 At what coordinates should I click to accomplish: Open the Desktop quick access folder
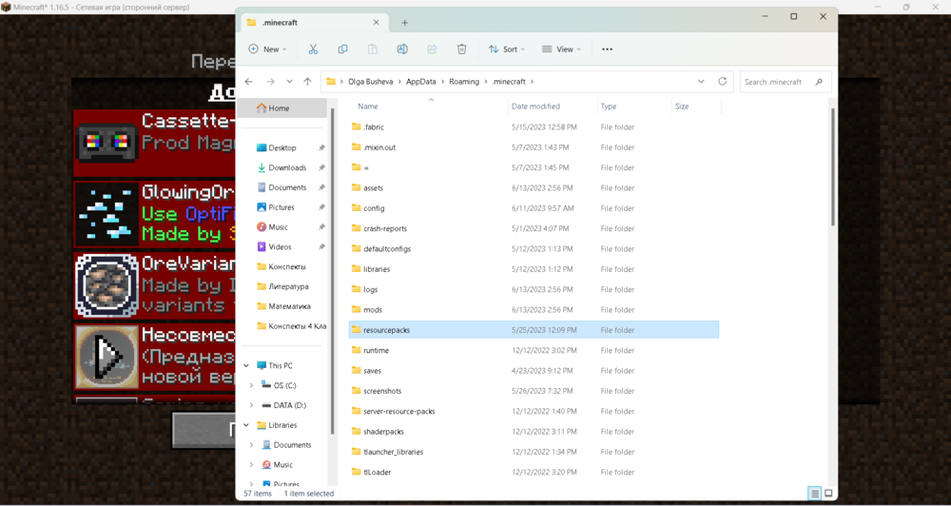point(282,148)
